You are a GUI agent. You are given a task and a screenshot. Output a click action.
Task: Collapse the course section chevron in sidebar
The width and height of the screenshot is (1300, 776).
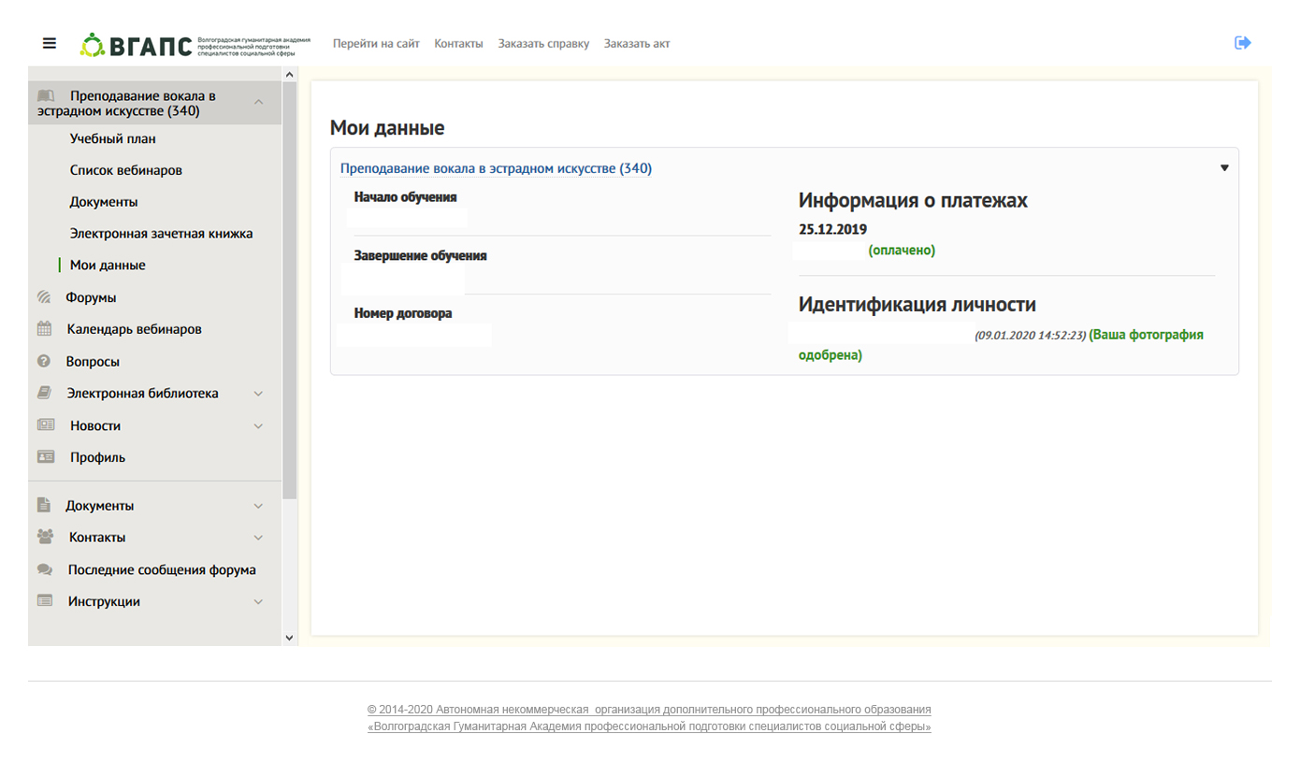(x=259, y=102)
